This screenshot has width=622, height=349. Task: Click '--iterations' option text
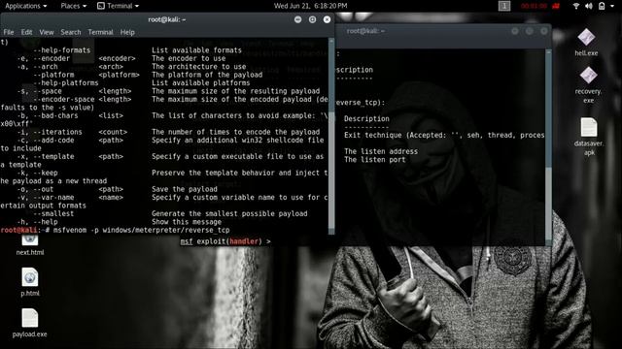[57, 132]
